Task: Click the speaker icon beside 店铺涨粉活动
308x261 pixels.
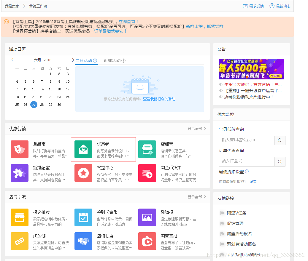Action: point(221,97)
